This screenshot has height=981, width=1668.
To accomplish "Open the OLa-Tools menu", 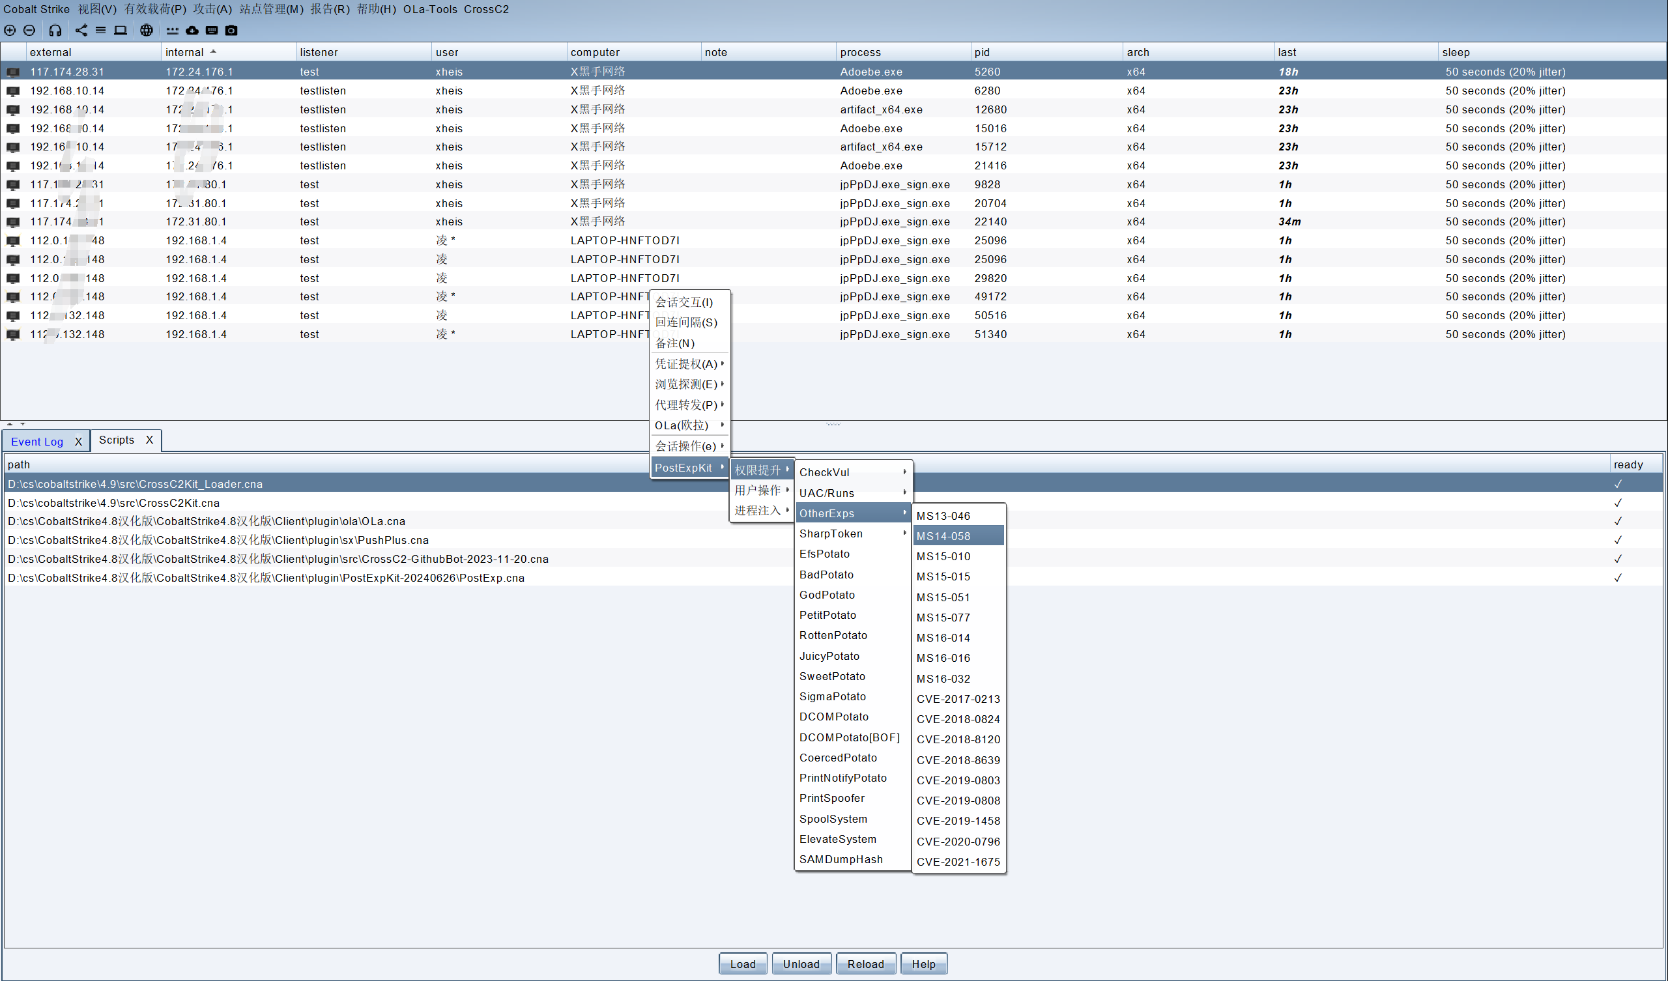I will coord(430,9).
